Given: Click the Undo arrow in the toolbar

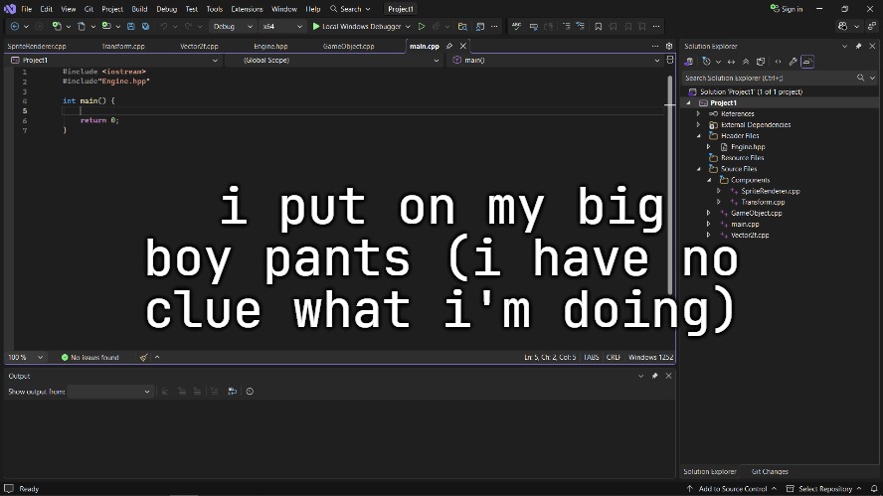Looking at the screenshot, I should point(163,27).
